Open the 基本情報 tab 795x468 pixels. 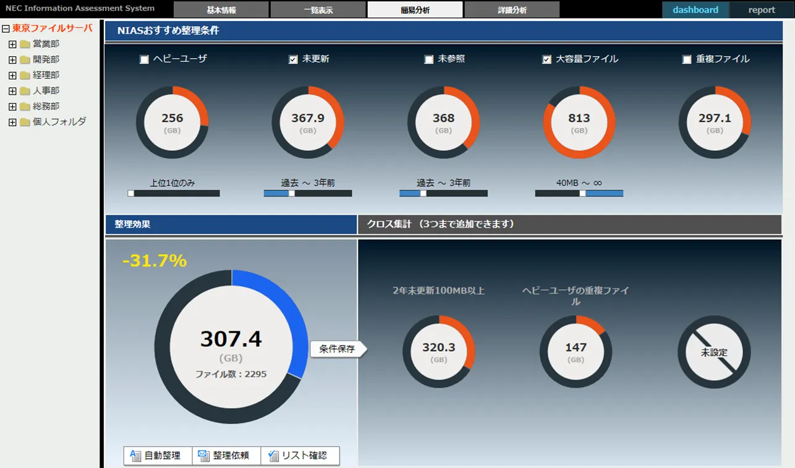point(221,10)
